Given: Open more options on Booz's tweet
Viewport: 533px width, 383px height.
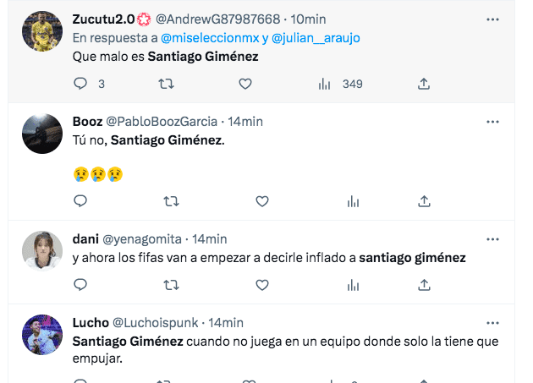Looking at the screenshot, I should (x=492, y=122).
